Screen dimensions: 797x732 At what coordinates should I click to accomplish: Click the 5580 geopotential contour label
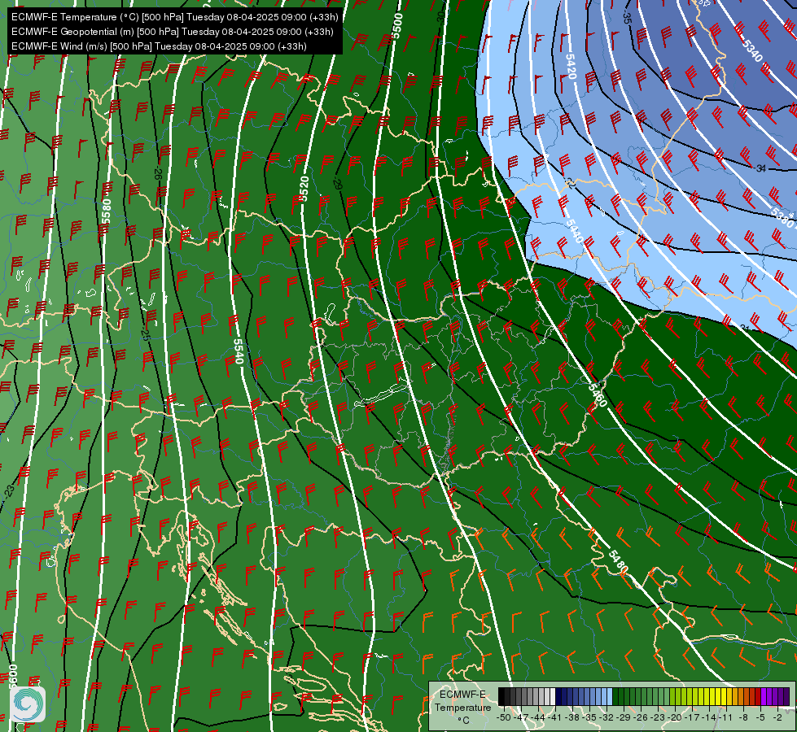106,211
